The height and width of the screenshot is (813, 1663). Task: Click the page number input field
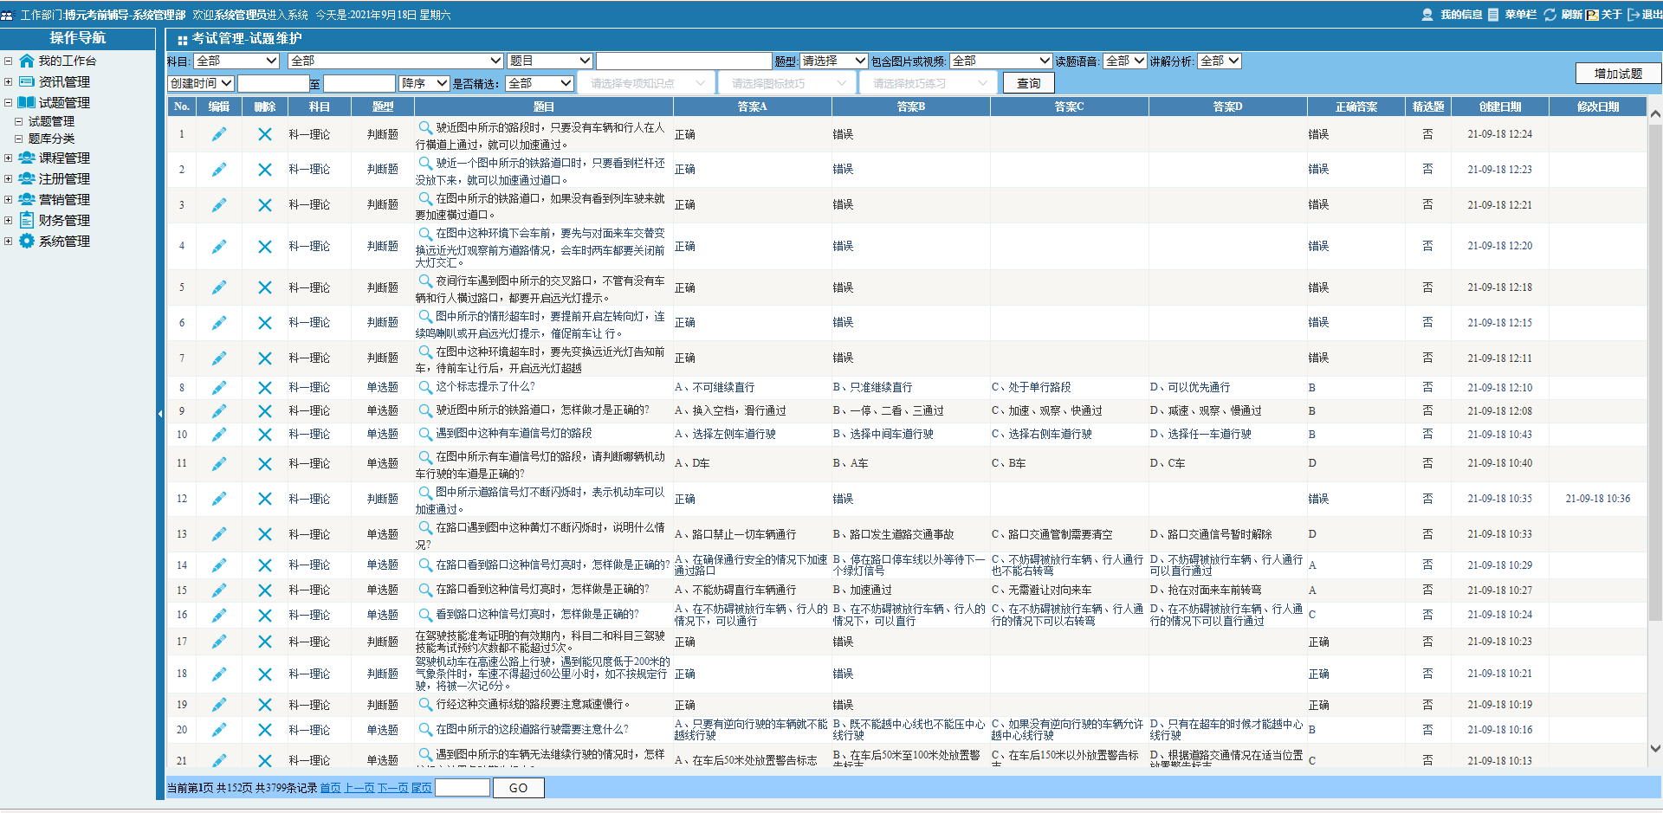tap(463, 788)
